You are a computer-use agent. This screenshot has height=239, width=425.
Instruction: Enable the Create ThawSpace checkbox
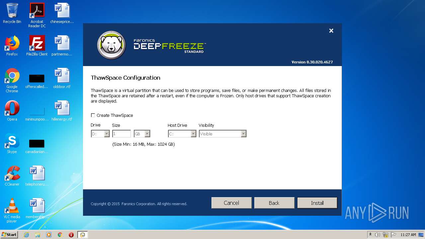coord(93,115)
